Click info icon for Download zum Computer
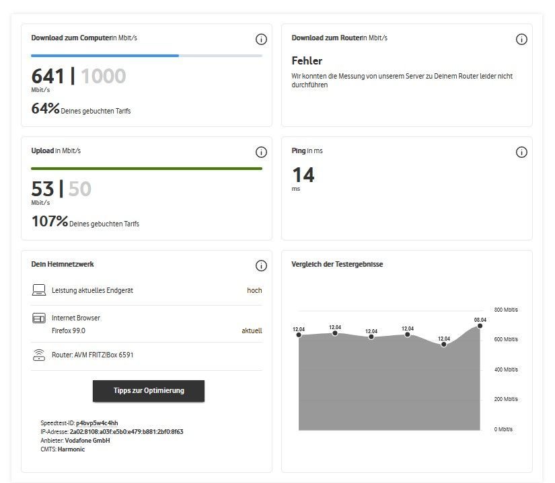The width and height of the screenshot is (555, 483). coord(261,40)
